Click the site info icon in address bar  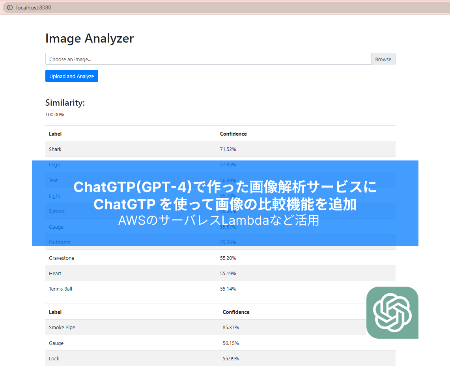10,7
